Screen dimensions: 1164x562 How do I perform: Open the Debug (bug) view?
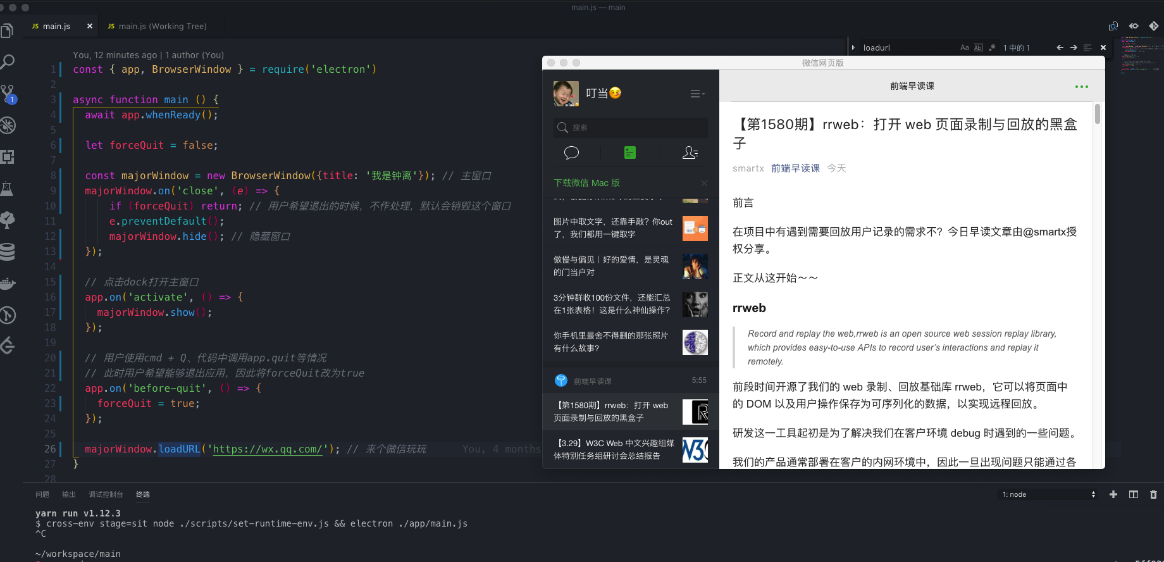7,125
